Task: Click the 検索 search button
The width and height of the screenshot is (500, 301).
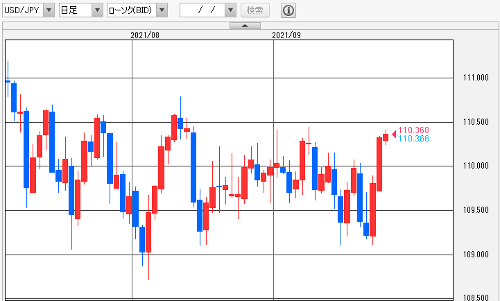Action: pos(255,10)
